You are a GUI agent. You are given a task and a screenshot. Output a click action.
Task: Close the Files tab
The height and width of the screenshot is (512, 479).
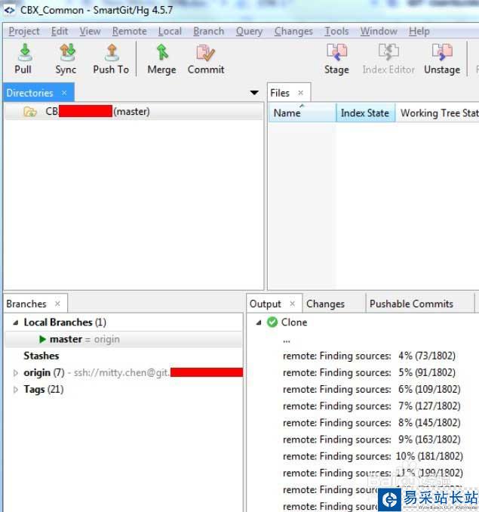[301, 93]
